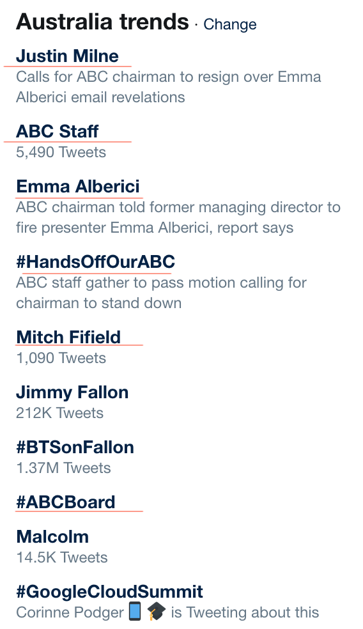Open the #ABCBoard hashtag

[x=66, y=502]
